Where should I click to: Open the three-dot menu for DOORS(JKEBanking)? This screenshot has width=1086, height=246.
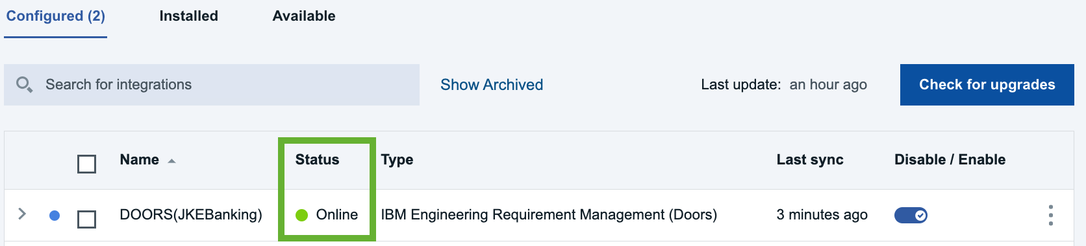click(1050, 215)
